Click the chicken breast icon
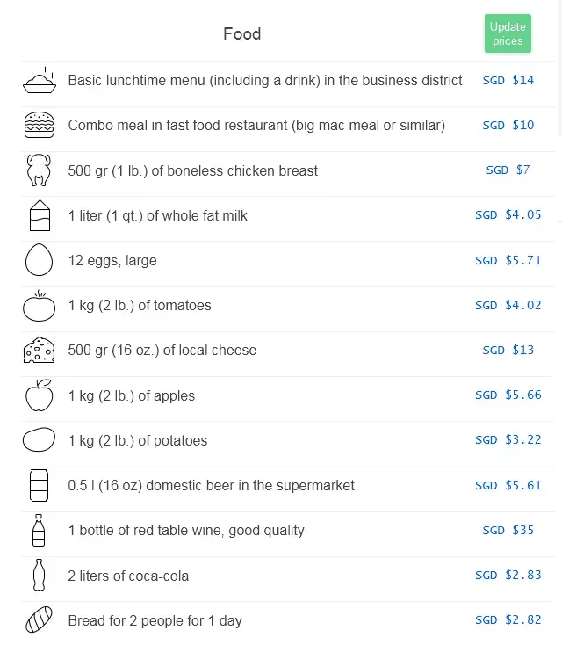Image resolution: width=562 pixels, height=652 pixels. (39, 170)
